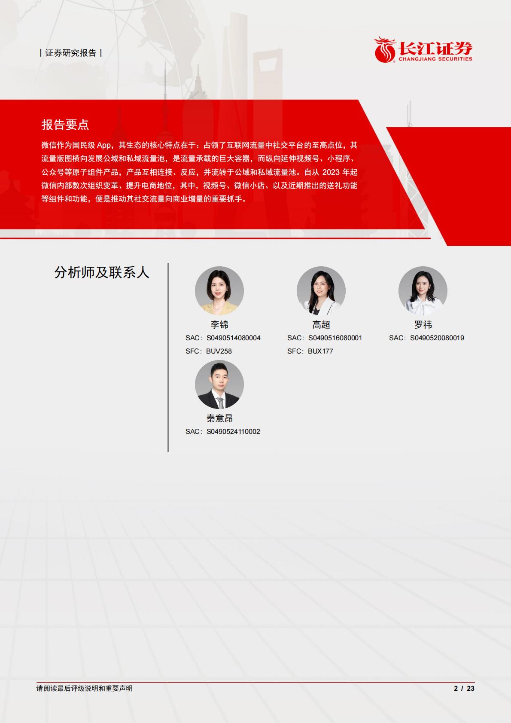Click summary line starting '微信内部数次组织变革'

[199, 186]
